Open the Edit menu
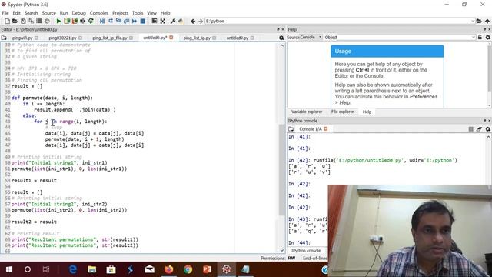 pyautogui.click(x=16, y=13)
